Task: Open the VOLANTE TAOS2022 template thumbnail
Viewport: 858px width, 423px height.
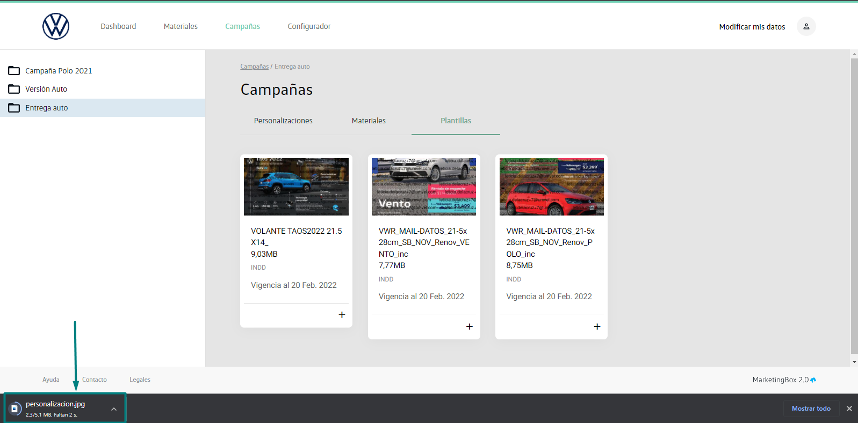Action: [296, 187]
